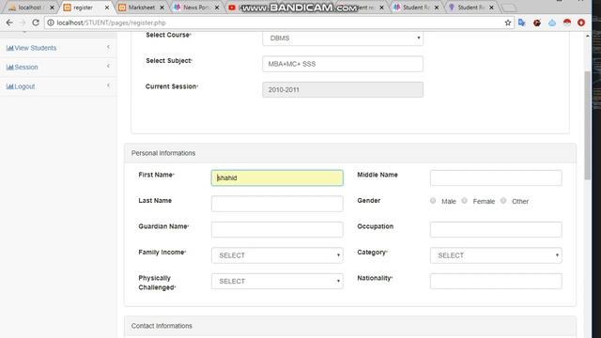Click the Nationality input field
601x338 pixels.
pos(496,281)
